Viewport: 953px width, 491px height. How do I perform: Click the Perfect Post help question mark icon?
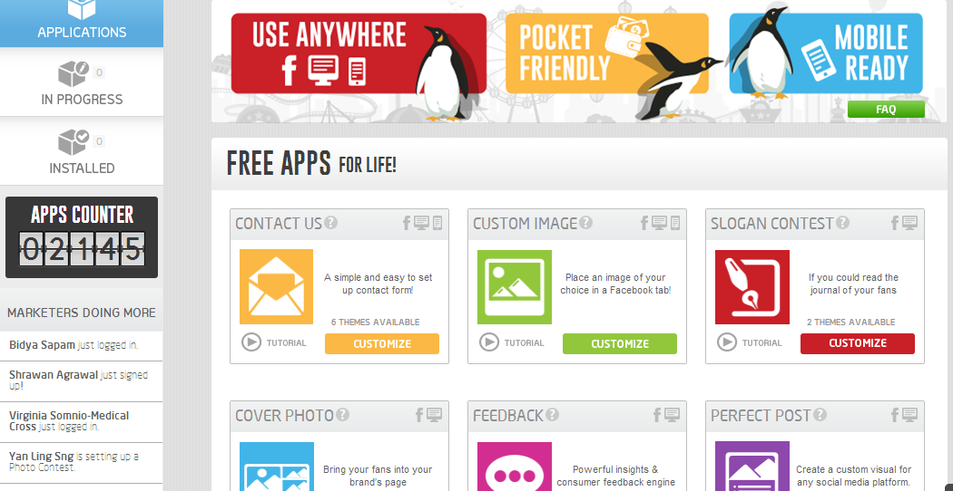click(820, 415)
